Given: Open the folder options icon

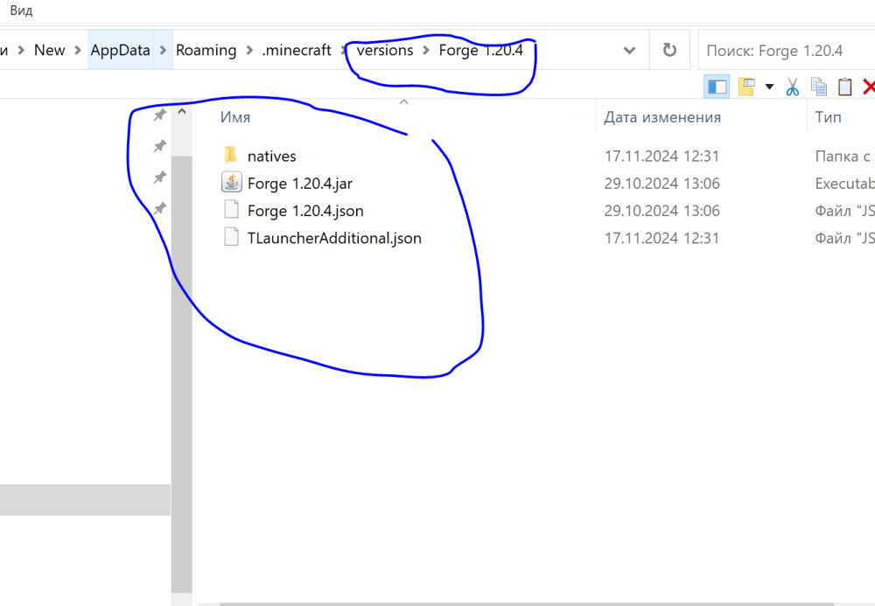Looking at the screenshot, I should click(x=746, y=87).
